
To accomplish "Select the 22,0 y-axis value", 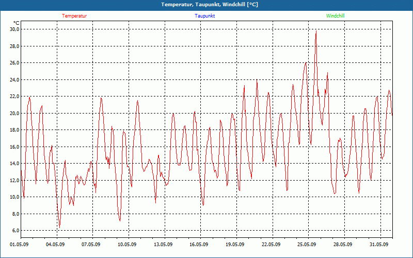I will (14, 96).
